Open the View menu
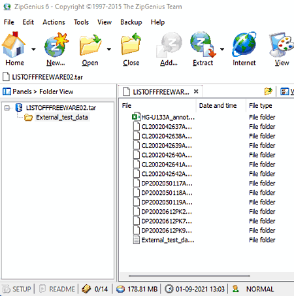The width and height of the screenshot is (294, 296). pos(105,22)
